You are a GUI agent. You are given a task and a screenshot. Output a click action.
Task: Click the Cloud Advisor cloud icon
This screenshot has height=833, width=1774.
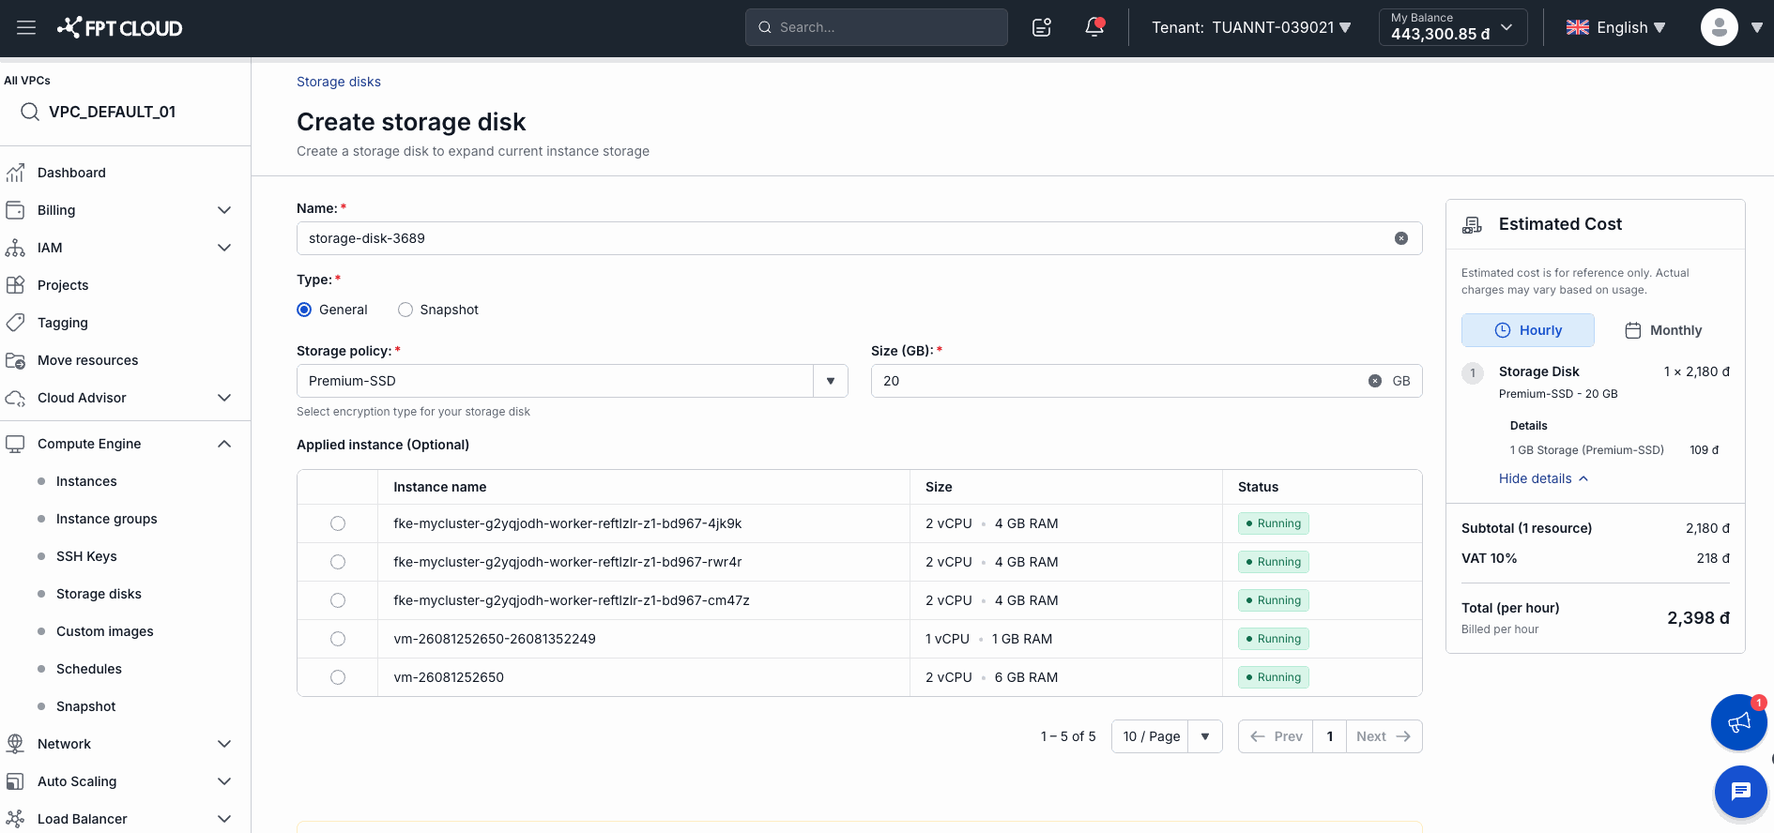(15, 398)
